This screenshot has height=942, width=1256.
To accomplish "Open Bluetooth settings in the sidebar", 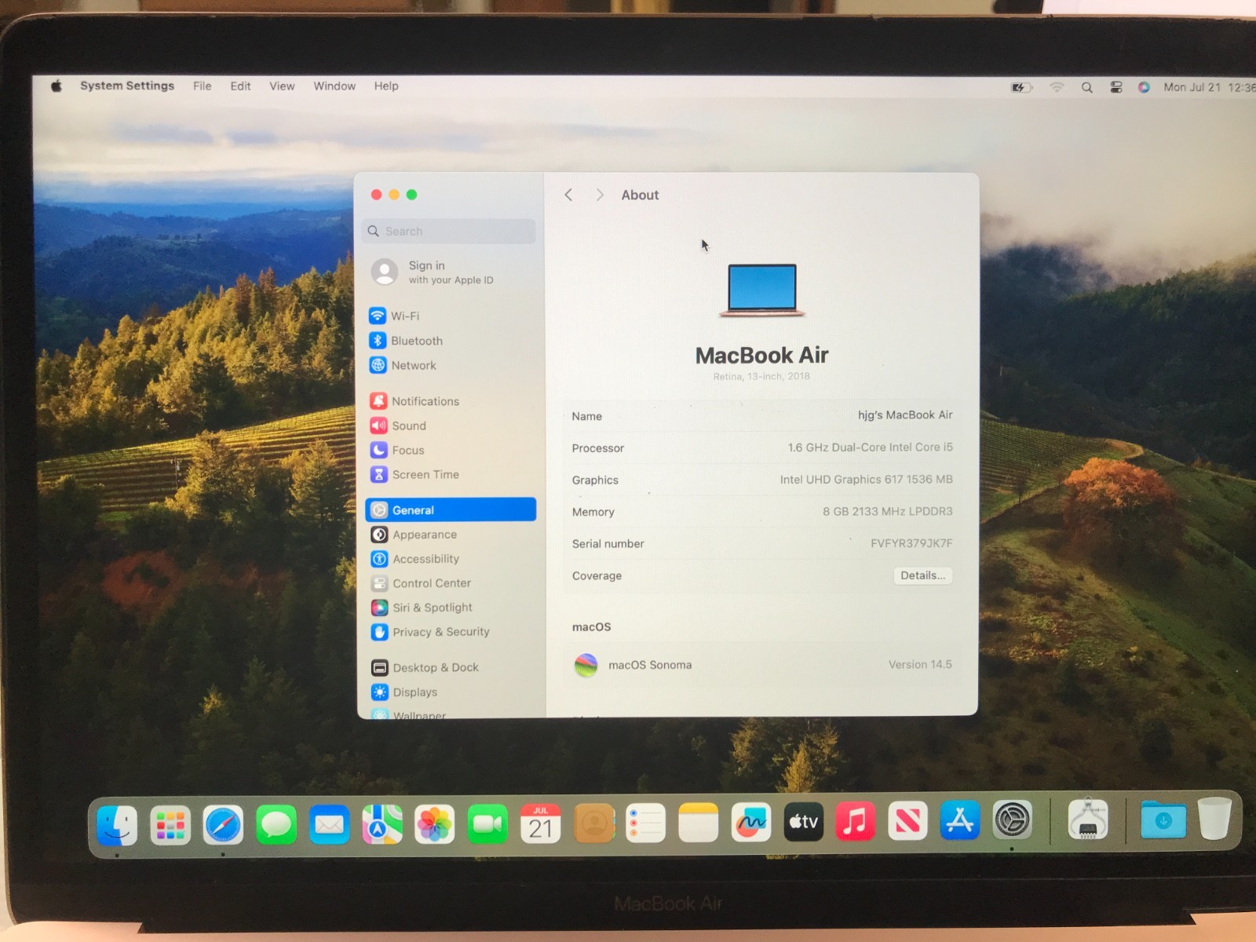I will (x=415, y=341).
